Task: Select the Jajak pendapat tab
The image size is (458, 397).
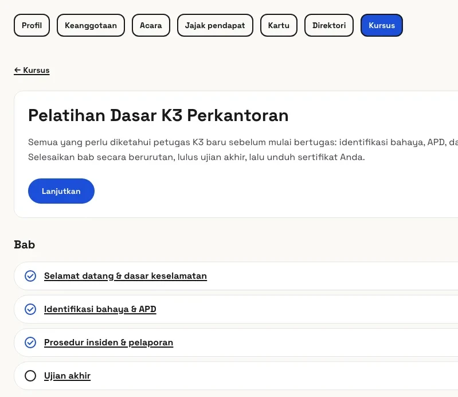Action: pos(215,25)
